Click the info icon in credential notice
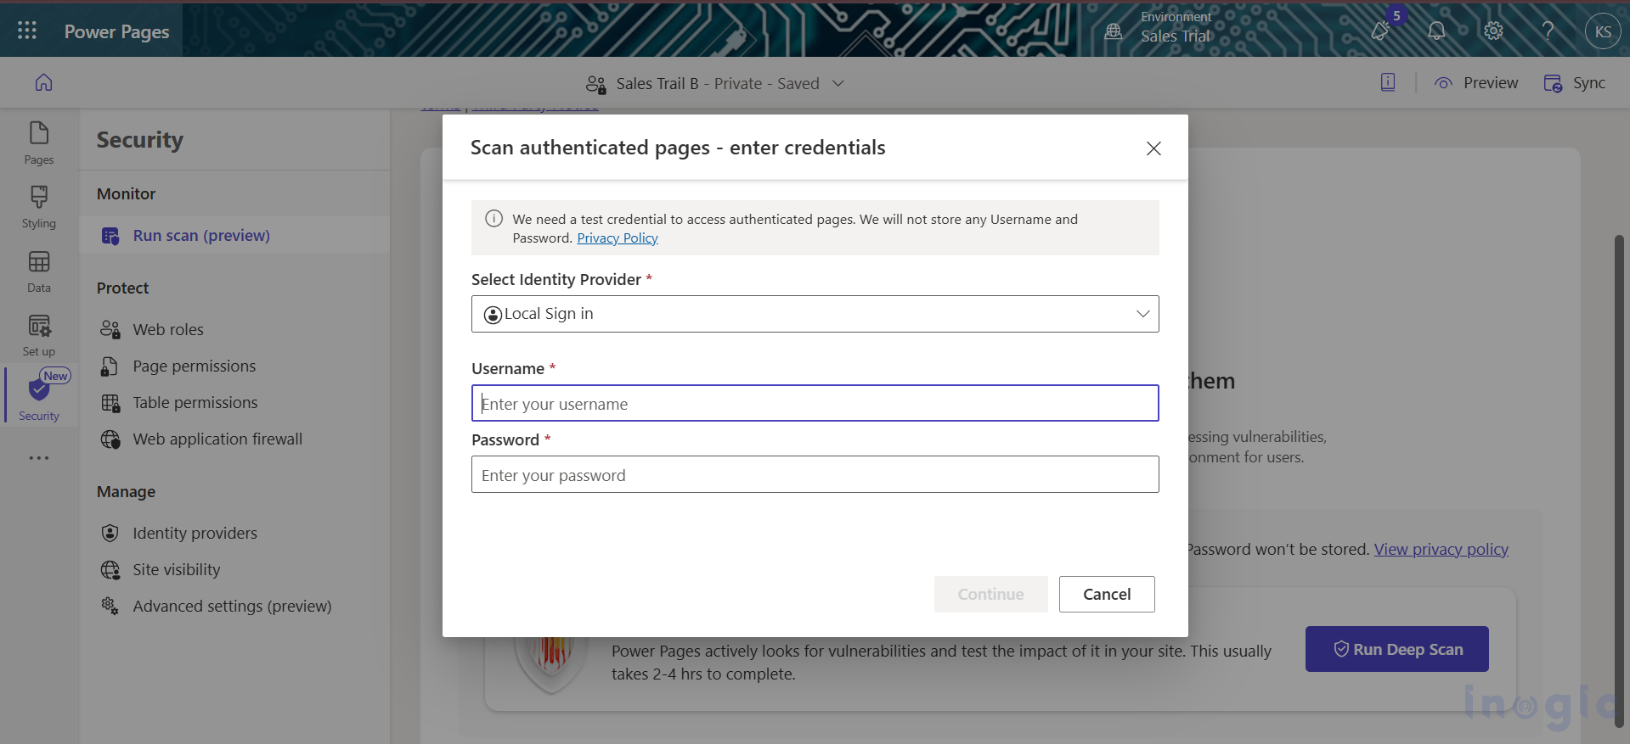This screenshot has width=1630, height=744. tap(494, 219)
